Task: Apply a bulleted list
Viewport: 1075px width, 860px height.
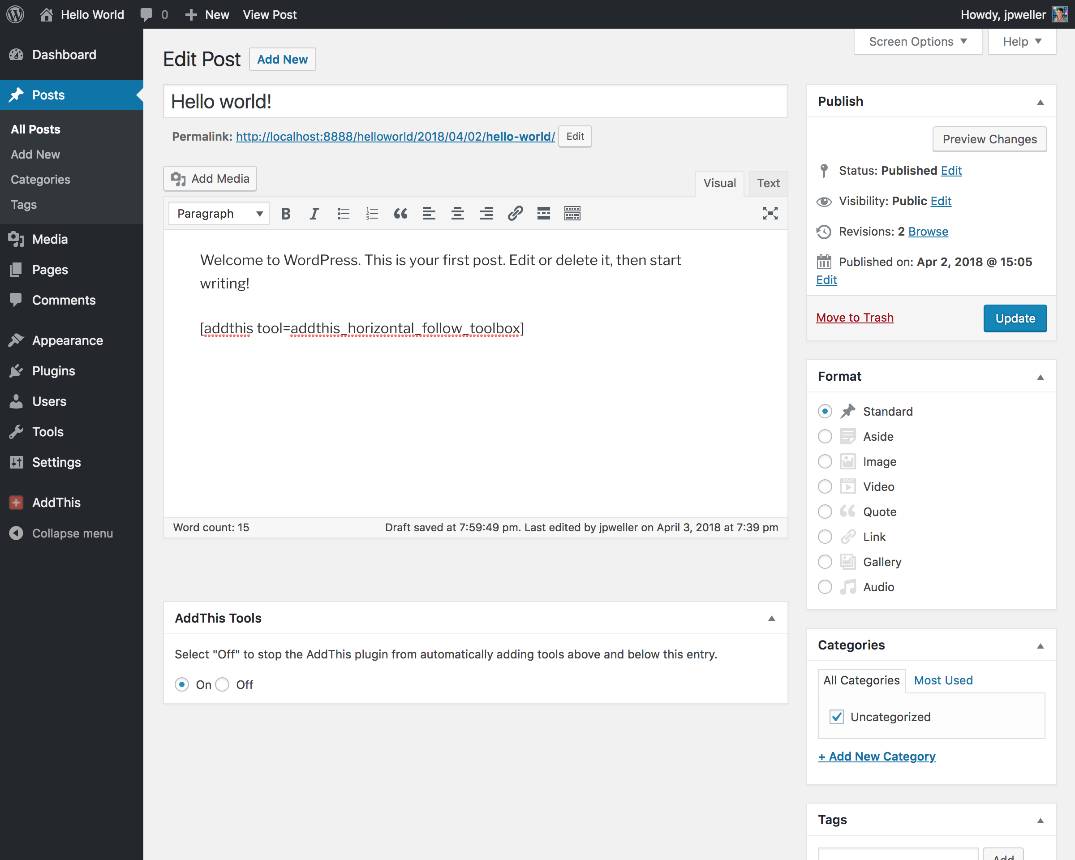Action: click(x=343, y=213)
